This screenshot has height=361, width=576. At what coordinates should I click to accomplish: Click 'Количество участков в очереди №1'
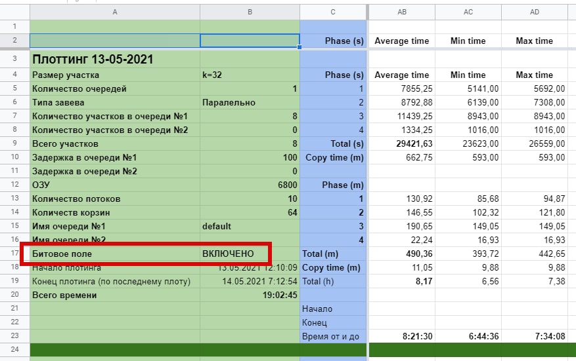tap(115, 116)
